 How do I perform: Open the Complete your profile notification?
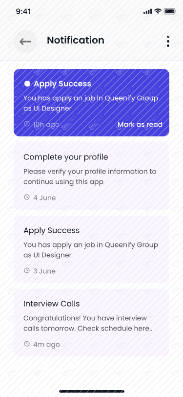[x=92, y=176]
